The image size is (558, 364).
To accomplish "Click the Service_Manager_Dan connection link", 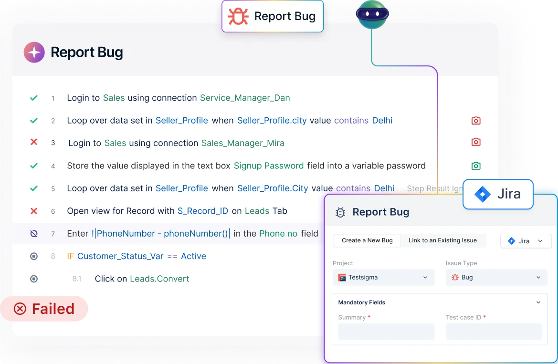I will click(x=245, y=98).
